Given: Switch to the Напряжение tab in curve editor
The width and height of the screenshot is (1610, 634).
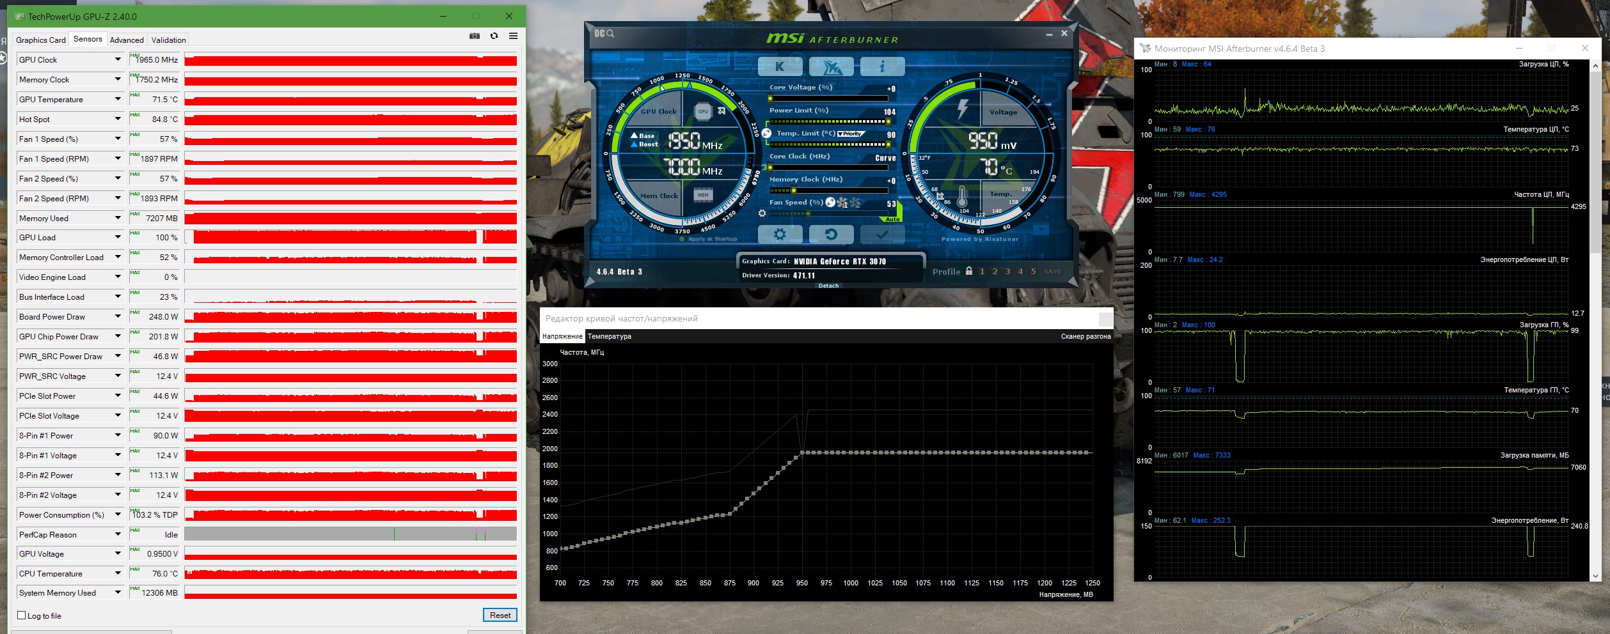Looking at the screenshot, I should tap(562, 336).
